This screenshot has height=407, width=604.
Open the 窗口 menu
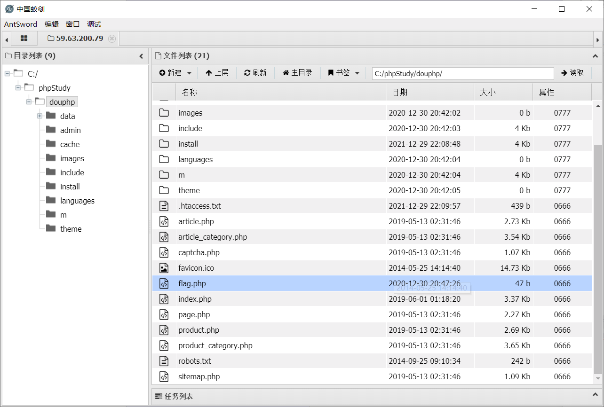point(73,24)
